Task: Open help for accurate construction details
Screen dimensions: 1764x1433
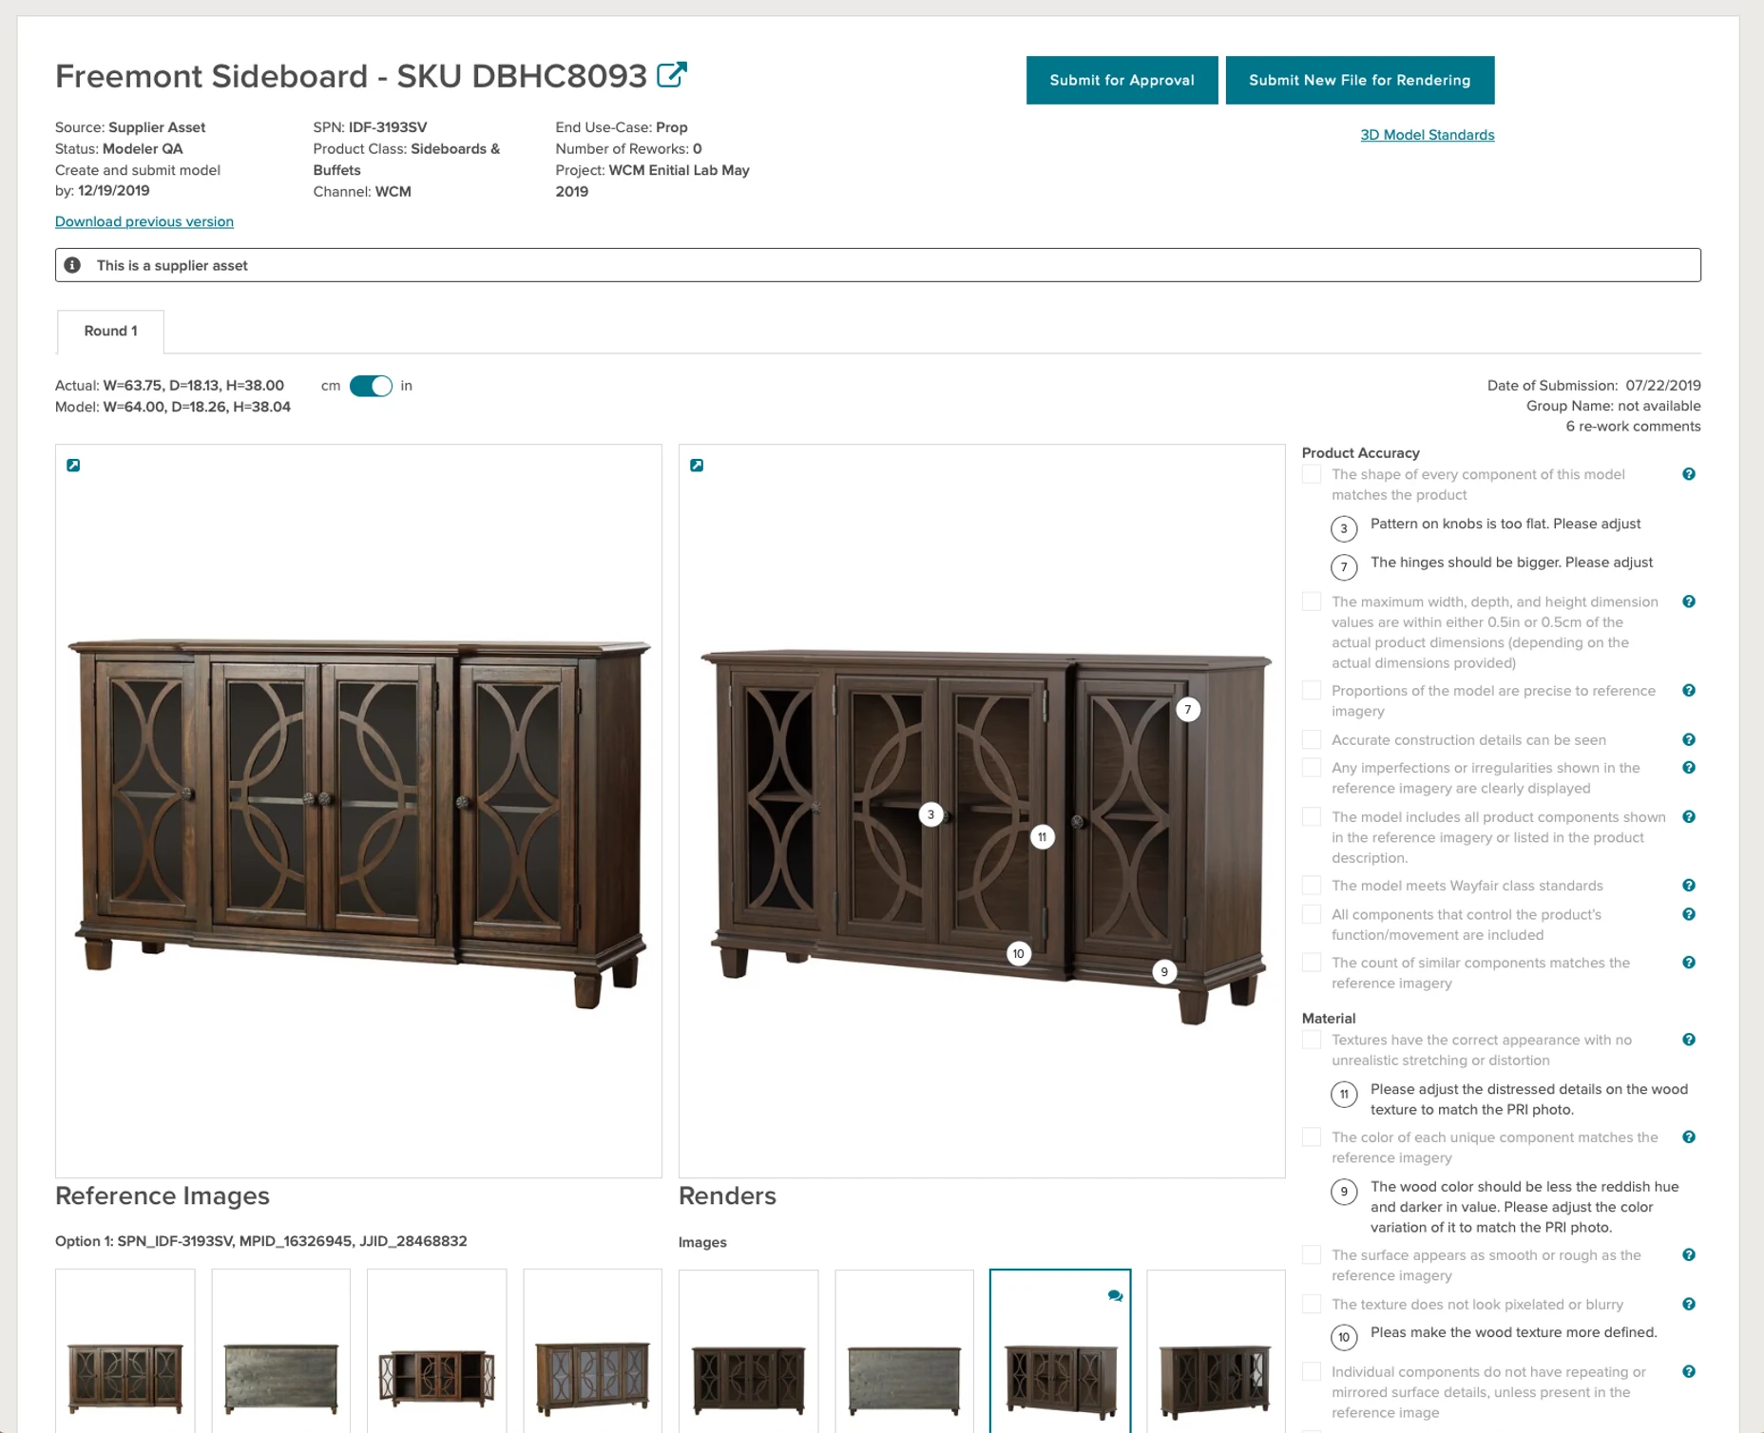Action: 1689,739
